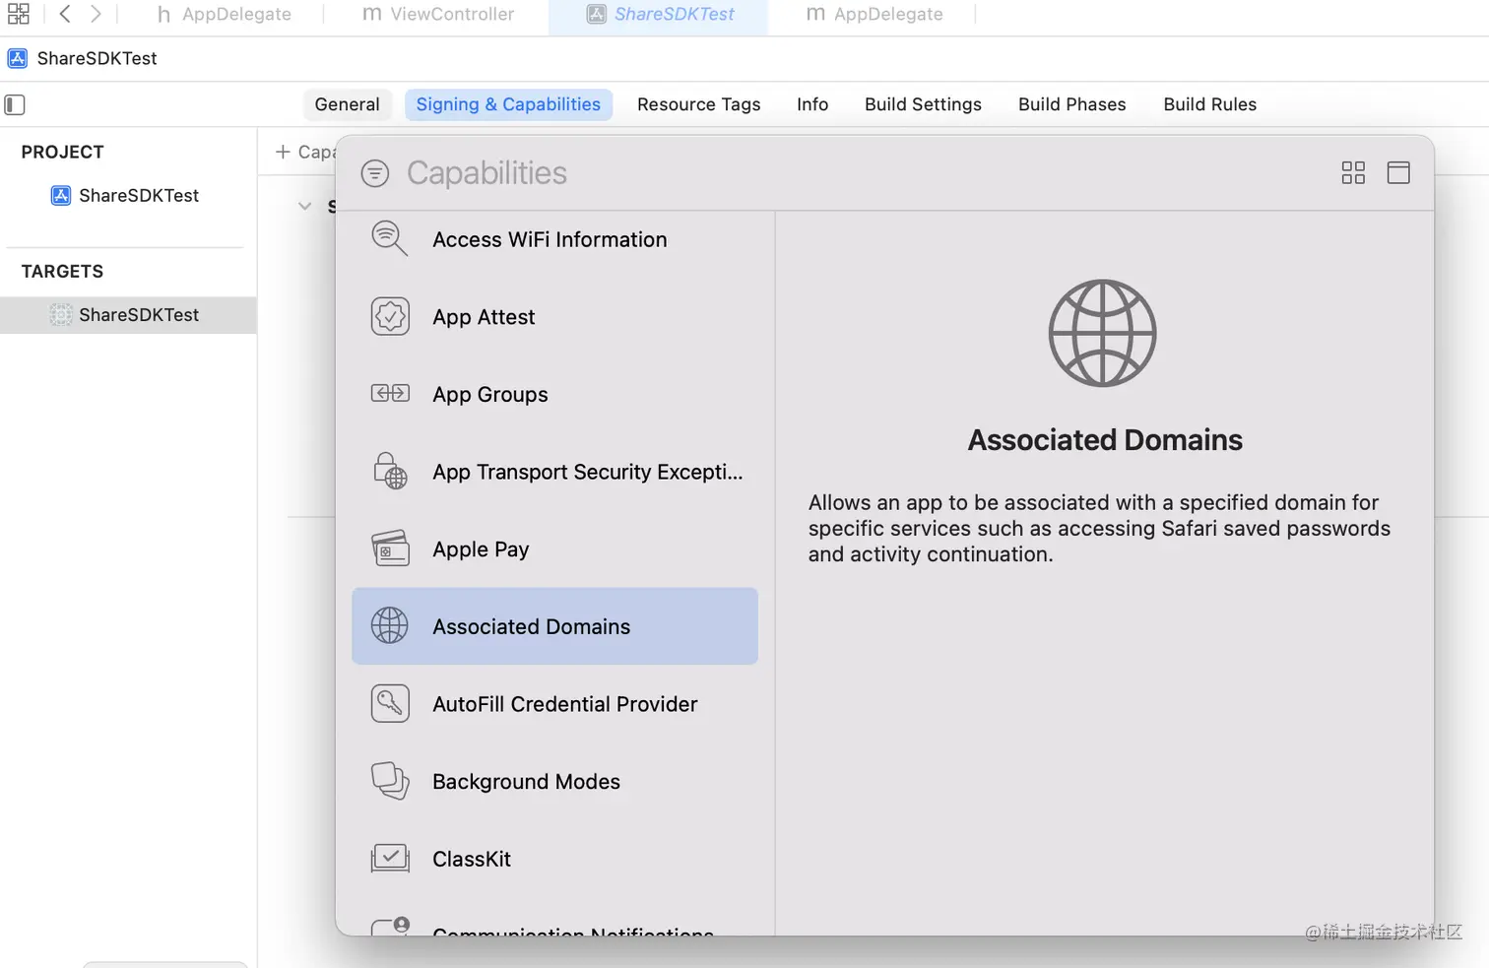1489x968 pixels.
Task: Open the related items grid icon
Action: [x=18, y=14]
